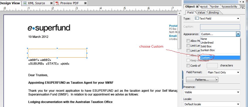Screen dimensions: 248x107
Task: Select the Binding sub-tab
Action: click(x=214, y=13)
